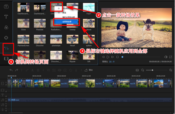175x114 pixels.
Task: Enter fullscreen preview mode
Action: 171,57
